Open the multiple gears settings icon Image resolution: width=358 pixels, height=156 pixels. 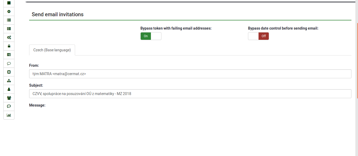coord(9,37)
